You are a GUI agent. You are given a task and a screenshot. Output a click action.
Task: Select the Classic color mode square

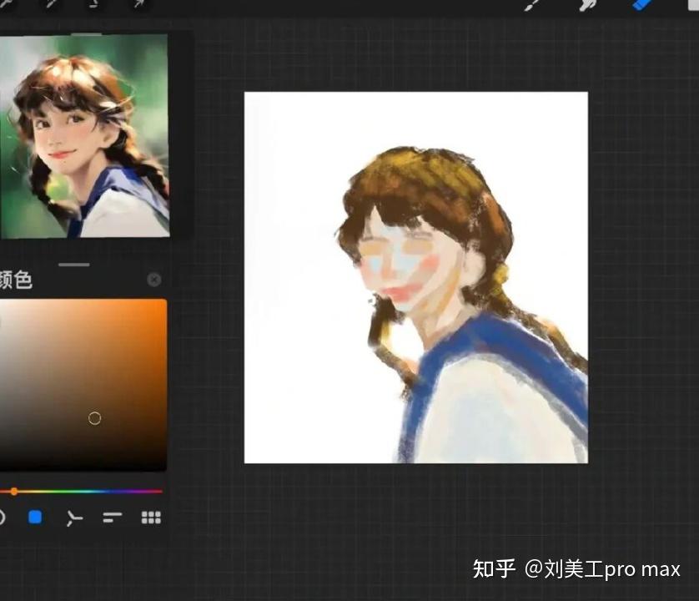34,516
